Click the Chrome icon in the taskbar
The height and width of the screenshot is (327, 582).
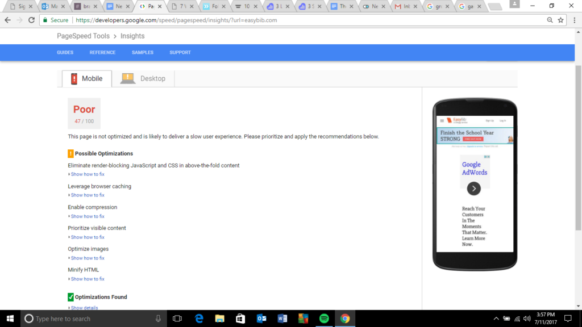345,318
